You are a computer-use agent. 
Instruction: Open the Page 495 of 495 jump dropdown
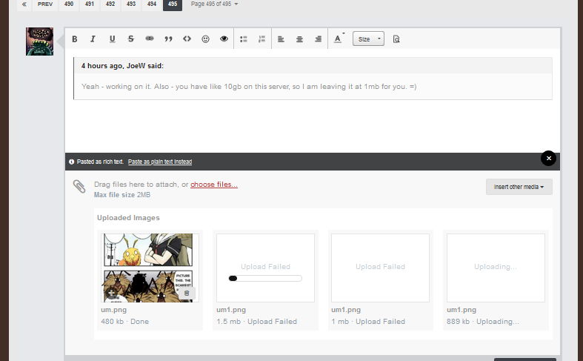coord(214,4)
